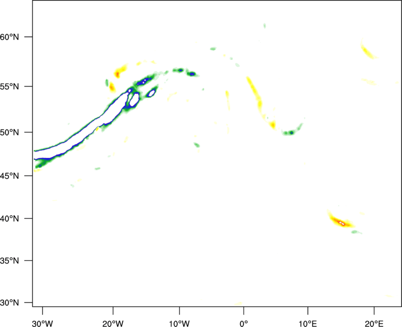402x327 pixels.
Task: Click the 40°N latitude label
Action: pyautogui.click(x=9, y=219)
